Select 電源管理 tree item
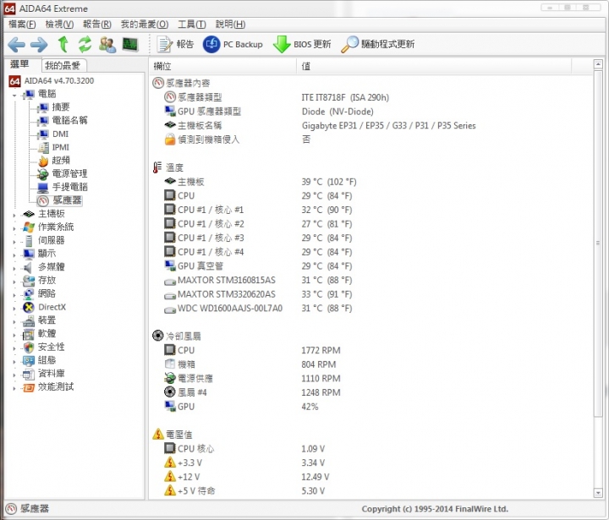Viewport: 609px width, 520px height. 70,173
